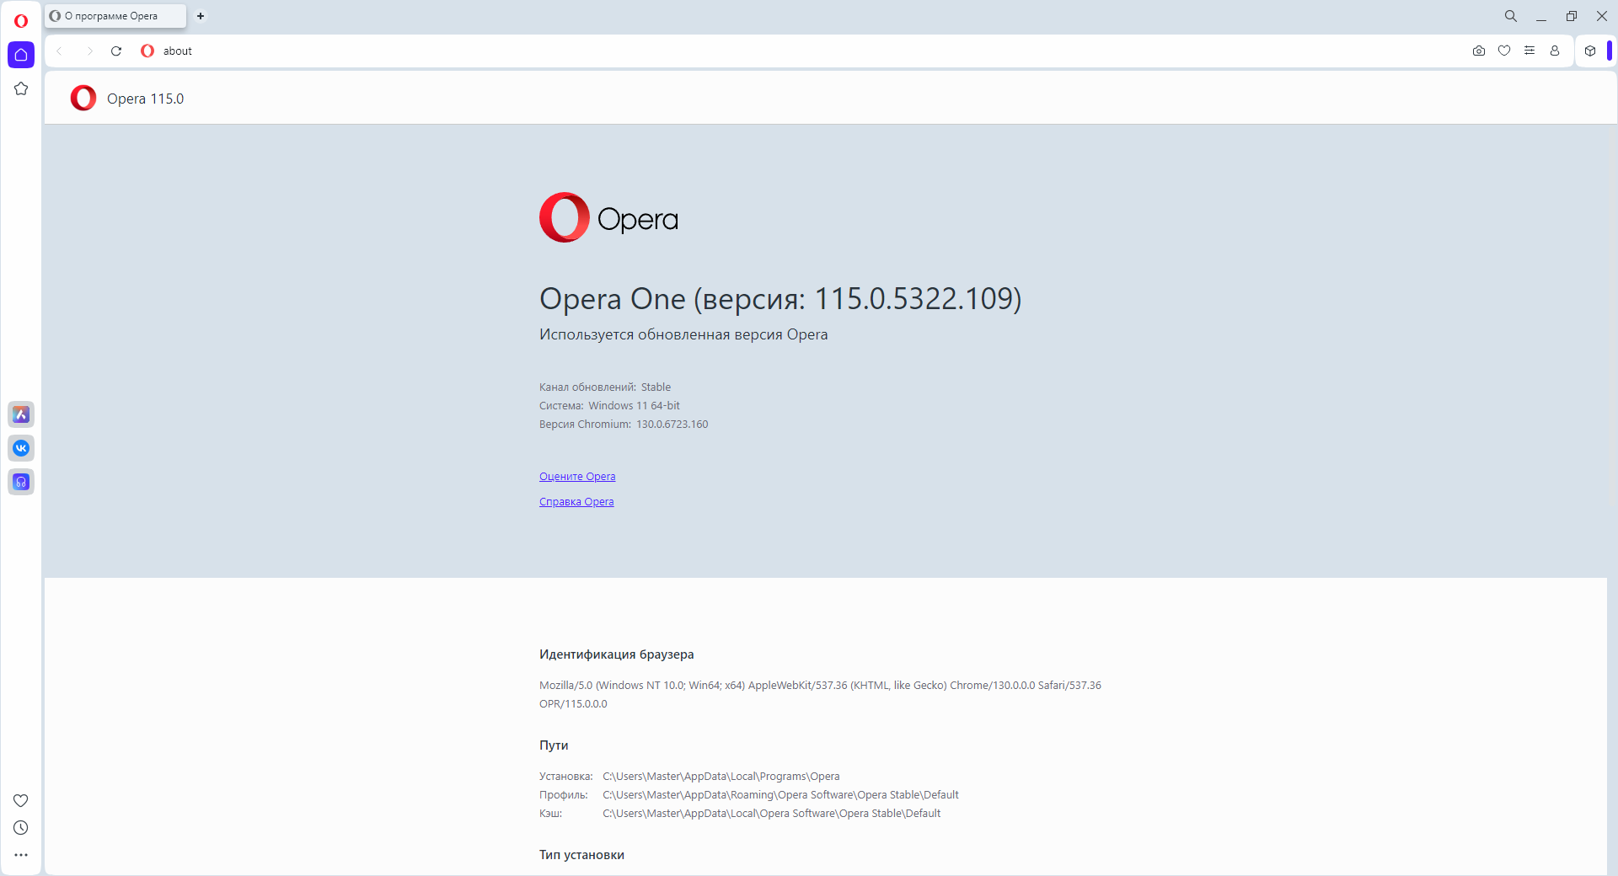Open the history clock icon in the sidebar
1618x876 pixels.
(x=21, y=828)
